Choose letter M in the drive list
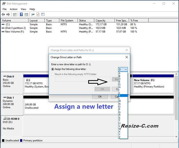This screenshot has height=148, width=179. 123,101
